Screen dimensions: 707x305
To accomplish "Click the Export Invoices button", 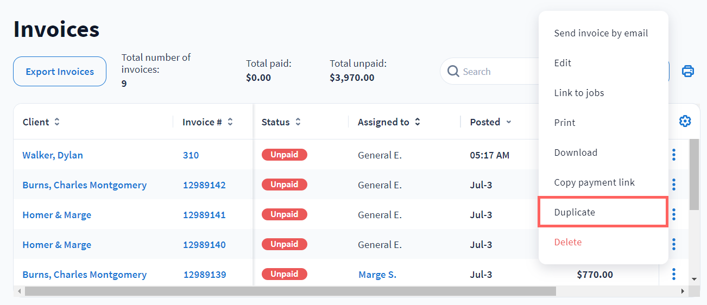I will [x=60, y=72].
